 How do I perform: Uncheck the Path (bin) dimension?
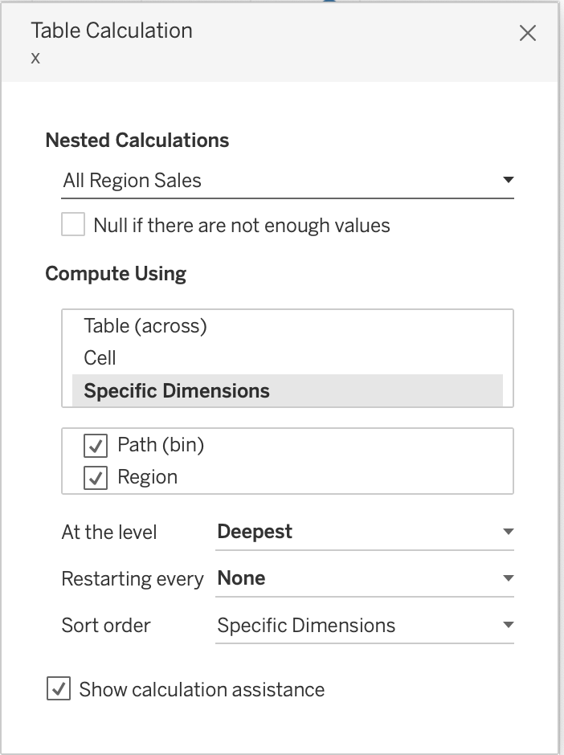tap(96, 446)
